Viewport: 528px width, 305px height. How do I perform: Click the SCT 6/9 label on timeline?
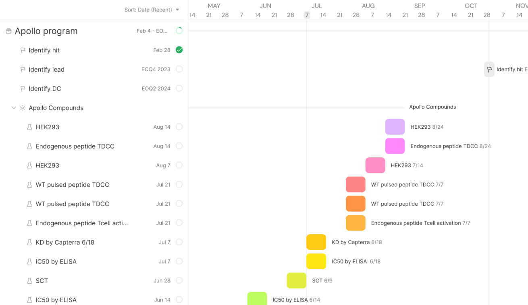(322, 280)
